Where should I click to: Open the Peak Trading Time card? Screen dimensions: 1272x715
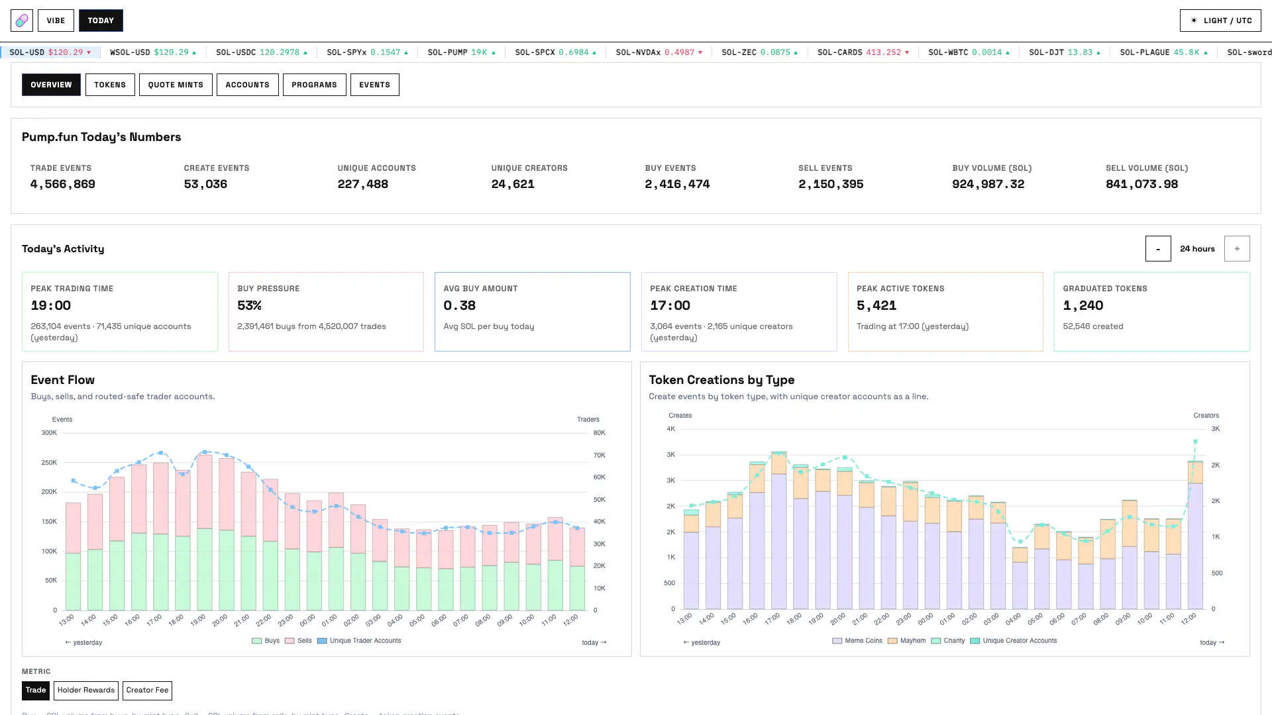point(120,312)
